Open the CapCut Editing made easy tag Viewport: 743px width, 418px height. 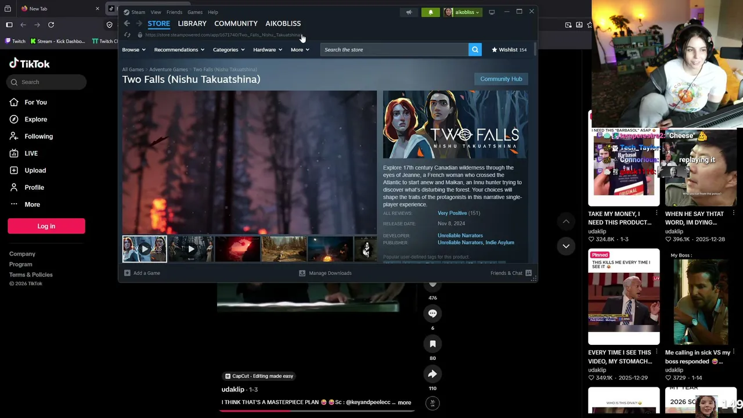tap(259, 376)
